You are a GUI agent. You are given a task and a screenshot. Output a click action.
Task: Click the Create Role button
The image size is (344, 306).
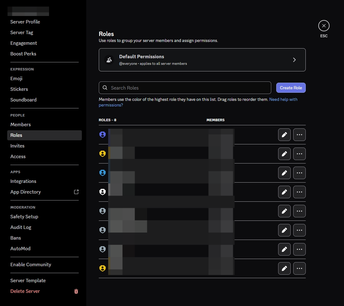[x=291, y=88]
